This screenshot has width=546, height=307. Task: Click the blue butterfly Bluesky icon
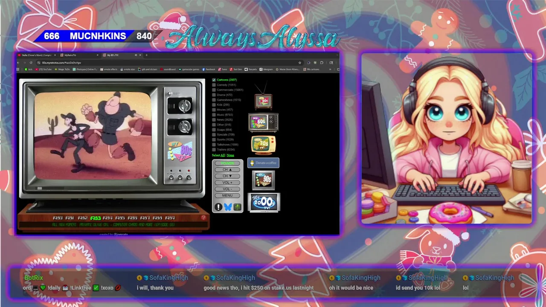click(228, 207)
